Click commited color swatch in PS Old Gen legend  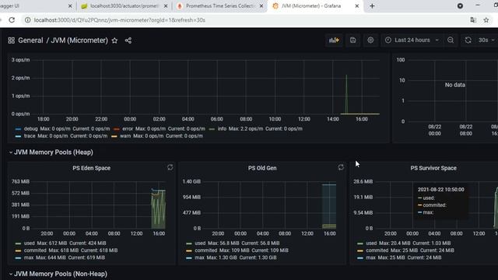click(x=189, y=250)
